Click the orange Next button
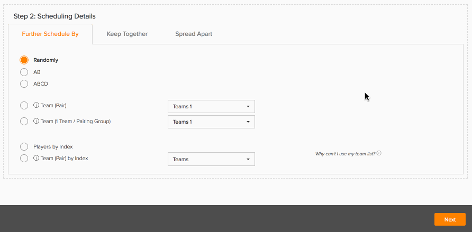 point(450,219)
